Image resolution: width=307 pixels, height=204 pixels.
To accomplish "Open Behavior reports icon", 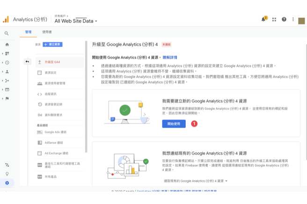I will (x=7, y=90).
